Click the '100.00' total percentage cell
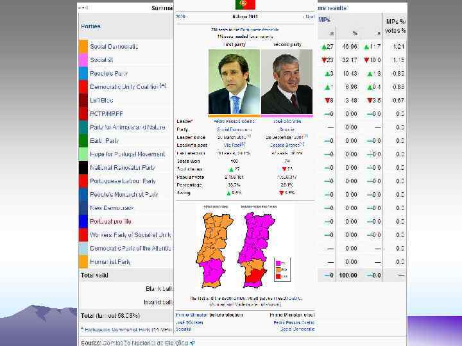The width and height of the screenshot is (462, 346). [x=348, y=276]
